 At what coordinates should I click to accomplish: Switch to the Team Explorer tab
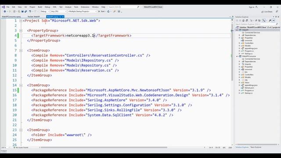coord(256,147)
